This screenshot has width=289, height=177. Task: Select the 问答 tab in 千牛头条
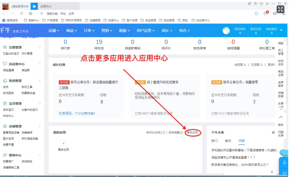(x=241, y=141)
